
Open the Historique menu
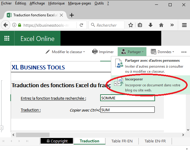(x=57, y=3)
